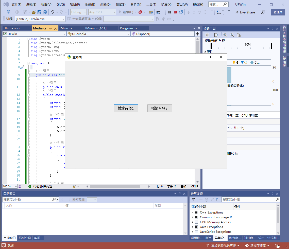Viewport: 289px width, 249px height.
Task: Click 选择存储库 in status bar
Action: 257,246
